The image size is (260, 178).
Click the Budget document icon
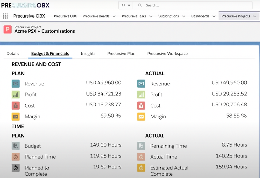[x=16, y=146]
